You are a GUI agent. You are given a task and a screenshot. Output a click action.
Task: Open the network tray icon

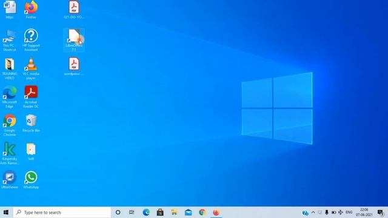pos(341,213)
